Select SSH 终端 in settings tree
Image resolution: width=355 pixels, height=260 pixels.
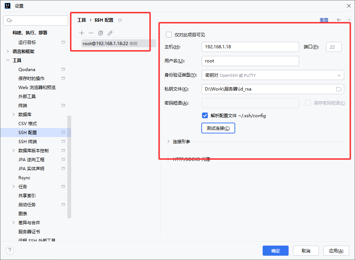click(x=27, y=142)
